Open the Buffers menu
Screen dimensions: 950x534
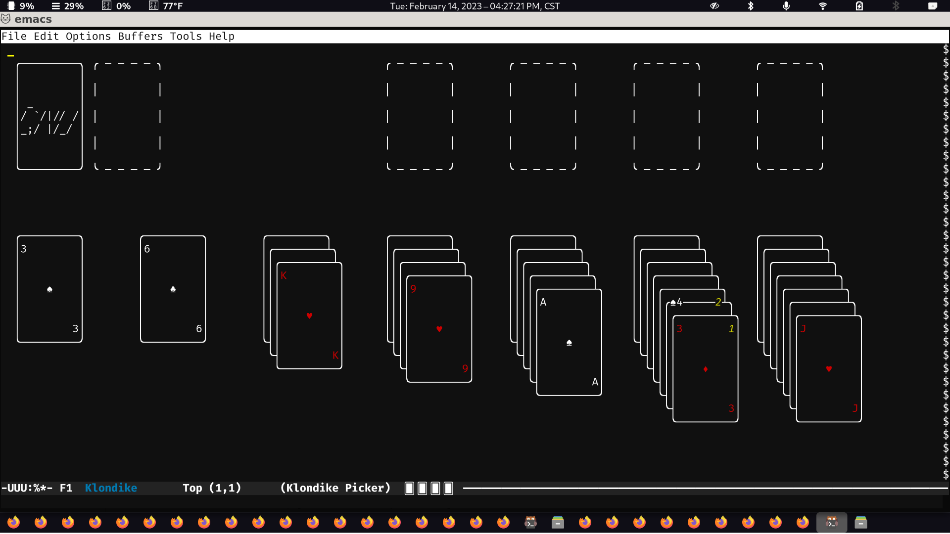pyautogui.click(x=141, y=36)
